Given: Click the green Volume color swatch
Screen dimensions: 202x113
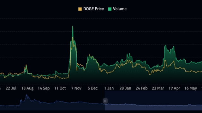Looking at the screenshot, I should click(x=110, y=9).
